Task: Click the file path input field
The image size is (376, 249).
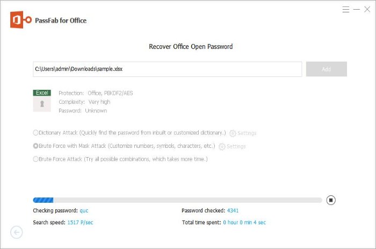Action: click(x=168, y=69)
